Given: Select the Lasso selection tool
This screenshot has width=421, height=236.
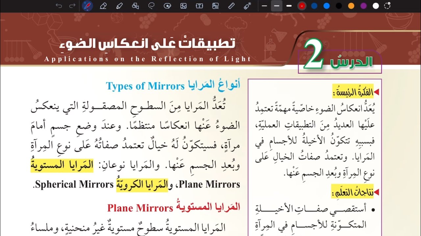Looking at the screenshot, I should click(x=151, y=6).
